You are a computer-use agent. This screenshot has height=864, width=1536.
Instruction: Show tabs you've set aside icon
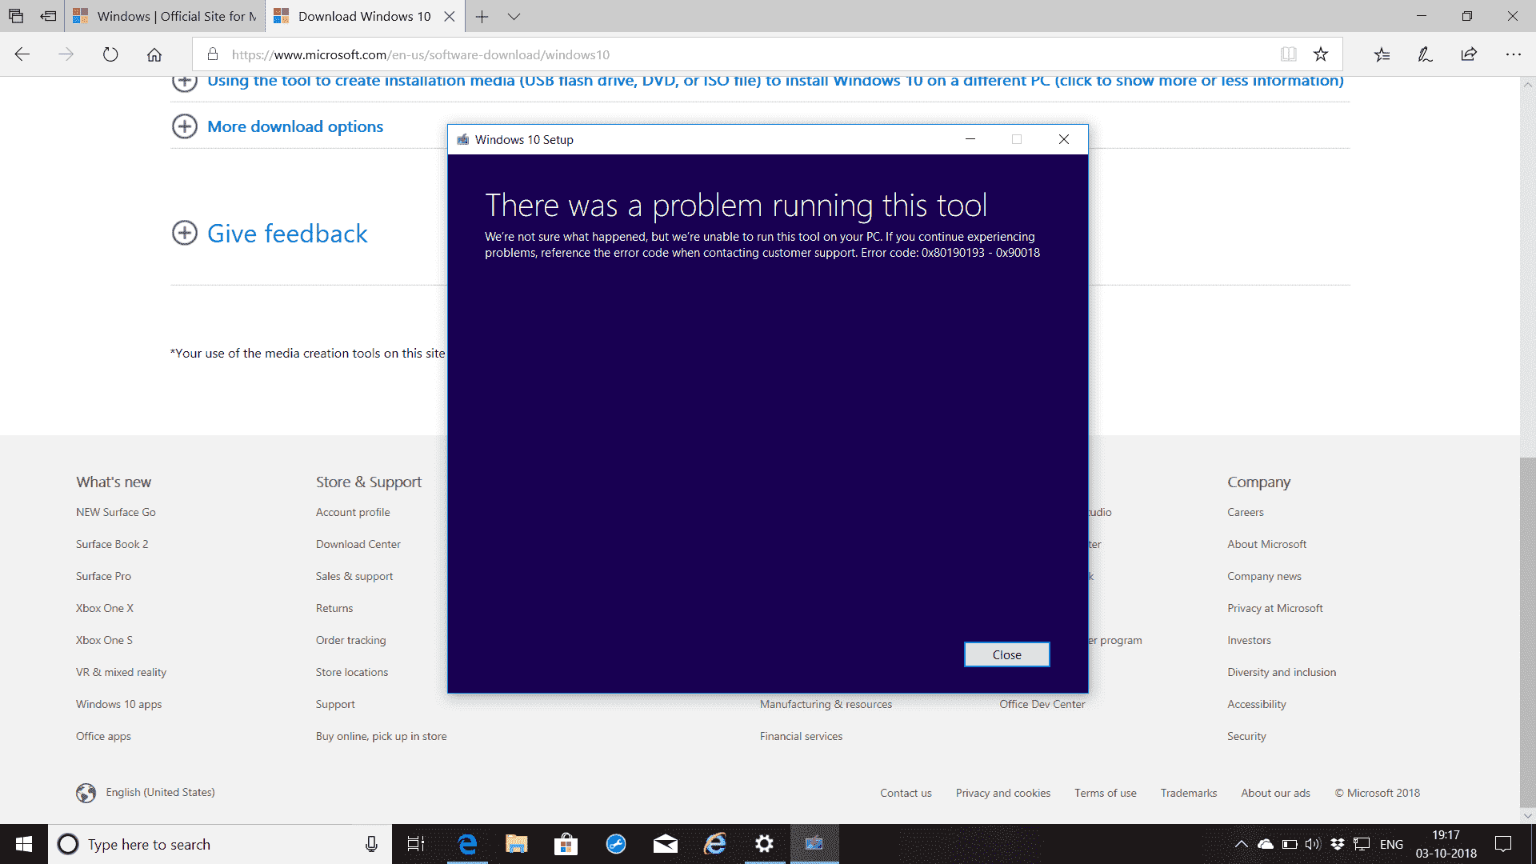tap(16, 16)
